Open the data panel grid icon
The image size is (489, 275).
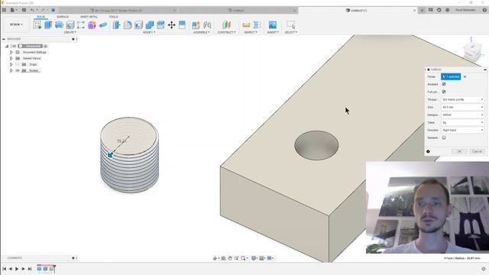[x=4, y=10]
